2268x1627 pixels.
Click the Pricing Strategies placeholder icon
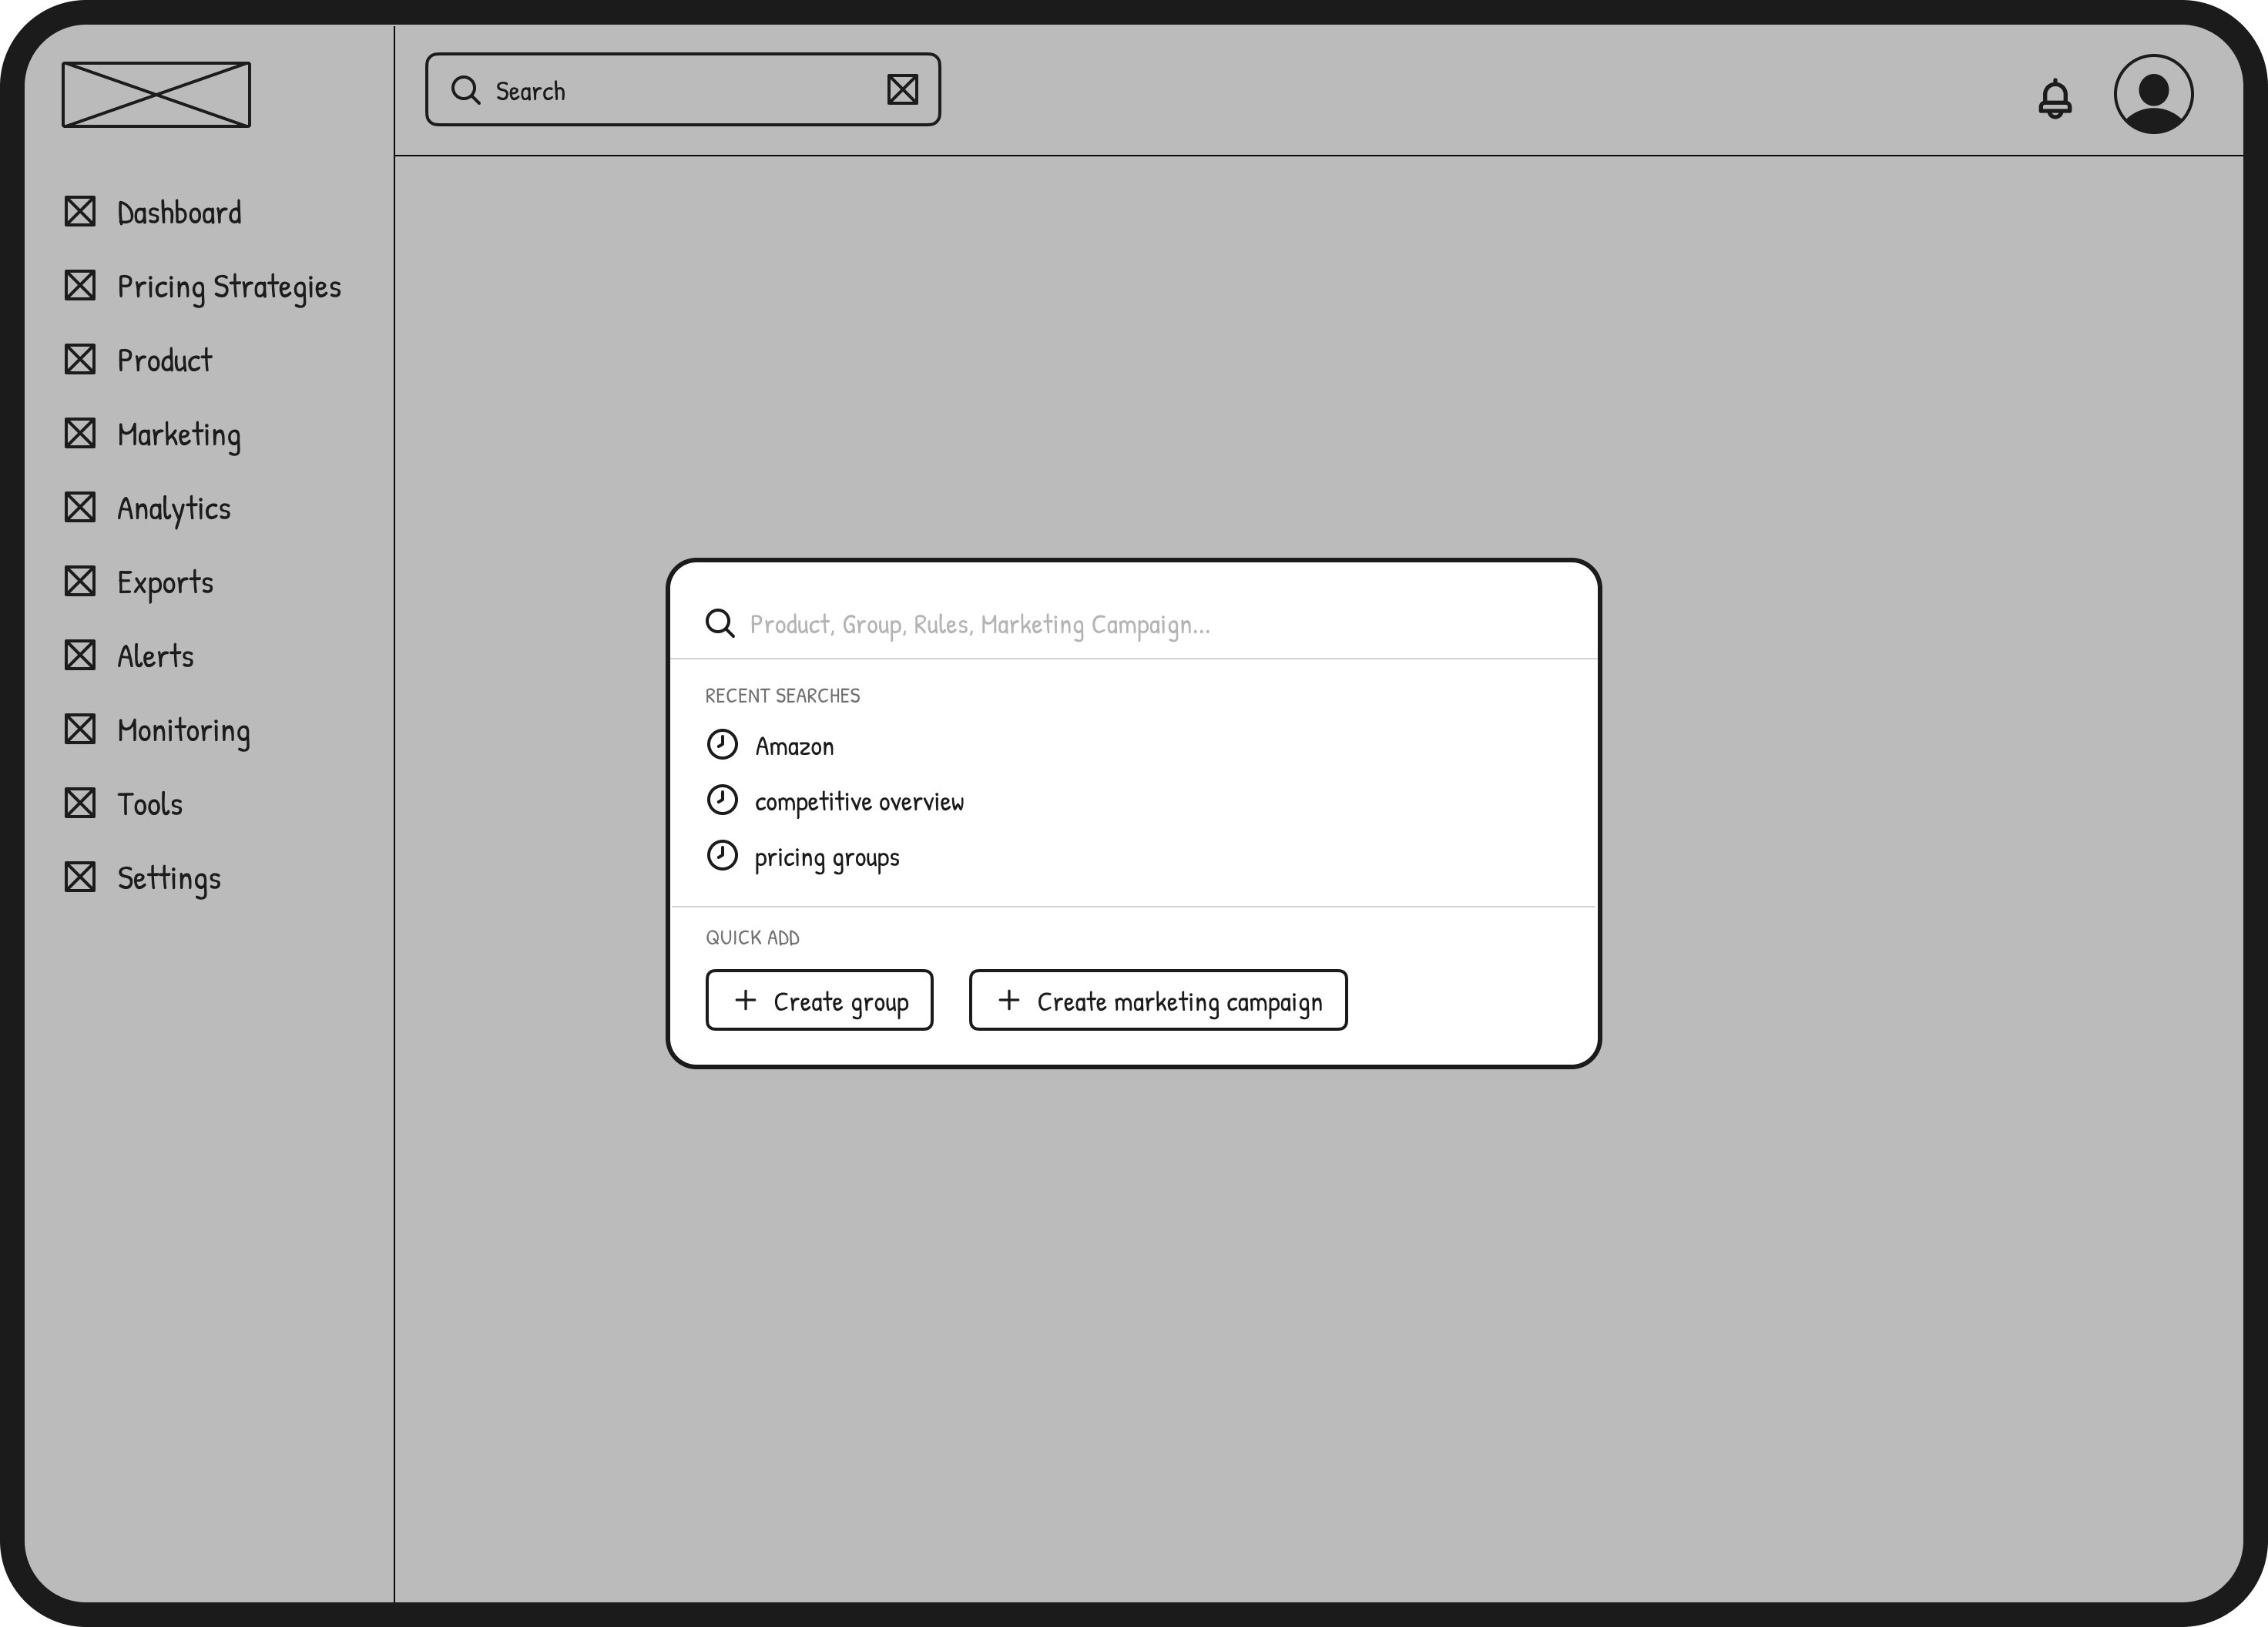[x=80, y=285]
